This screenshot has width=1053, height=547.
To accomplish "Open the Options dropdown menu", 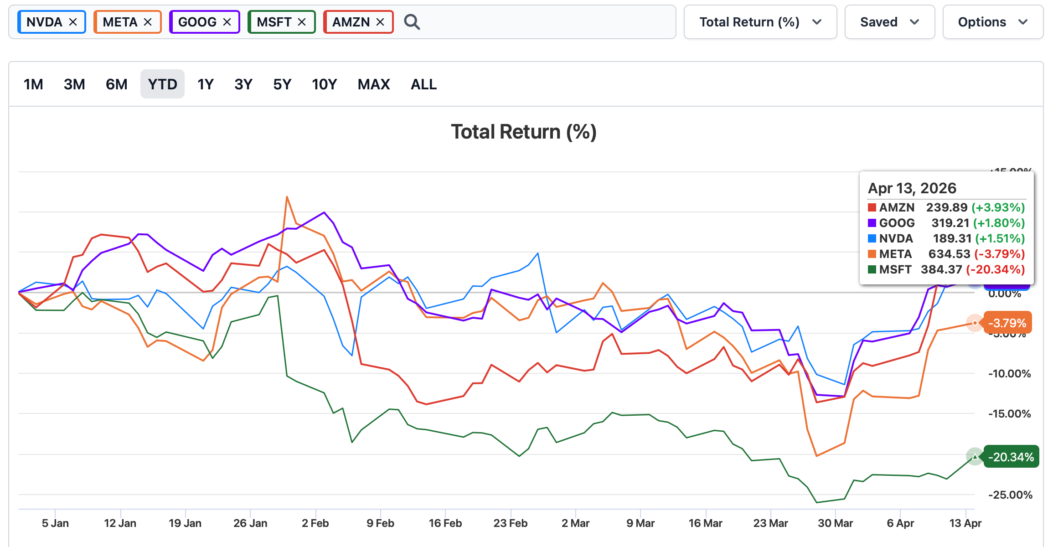I will (992, 22).
